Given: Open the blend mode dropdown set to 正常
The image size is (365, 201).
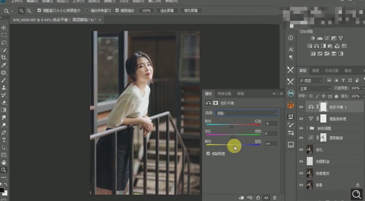Looking at the screenshot, I should 314,89.
